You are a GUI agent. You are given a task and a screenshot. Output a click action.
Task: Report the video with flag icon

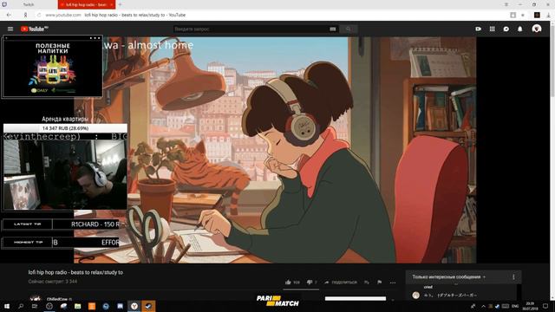point(380,282)
